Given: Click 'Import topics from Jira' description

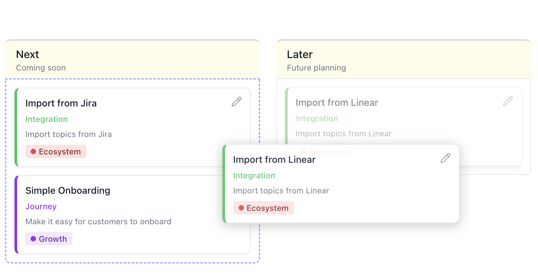Looking at the screenshot, I should tap(69, 134).
